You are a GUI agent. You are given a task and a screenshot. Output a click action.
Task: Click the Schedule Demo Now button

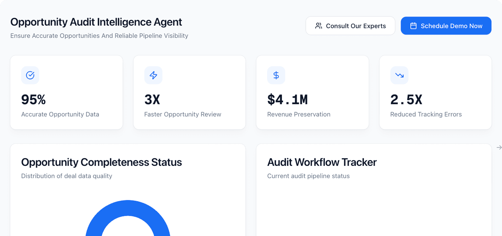[446, 26]
